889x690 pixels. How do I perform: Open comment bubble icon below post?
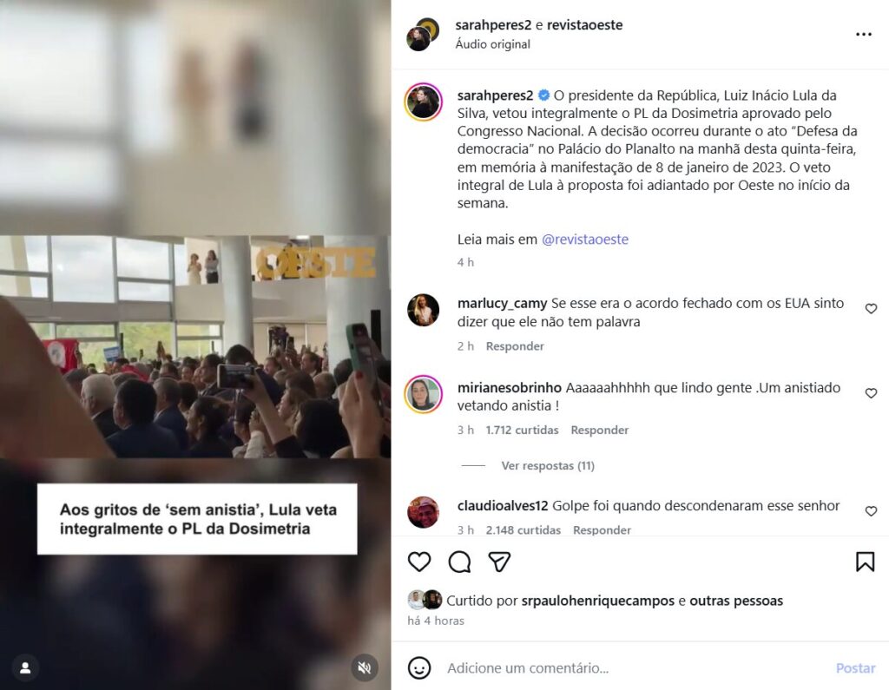(459, 562)
